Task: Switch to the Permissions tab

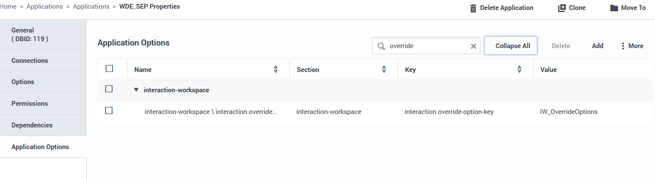Action: 30,104
